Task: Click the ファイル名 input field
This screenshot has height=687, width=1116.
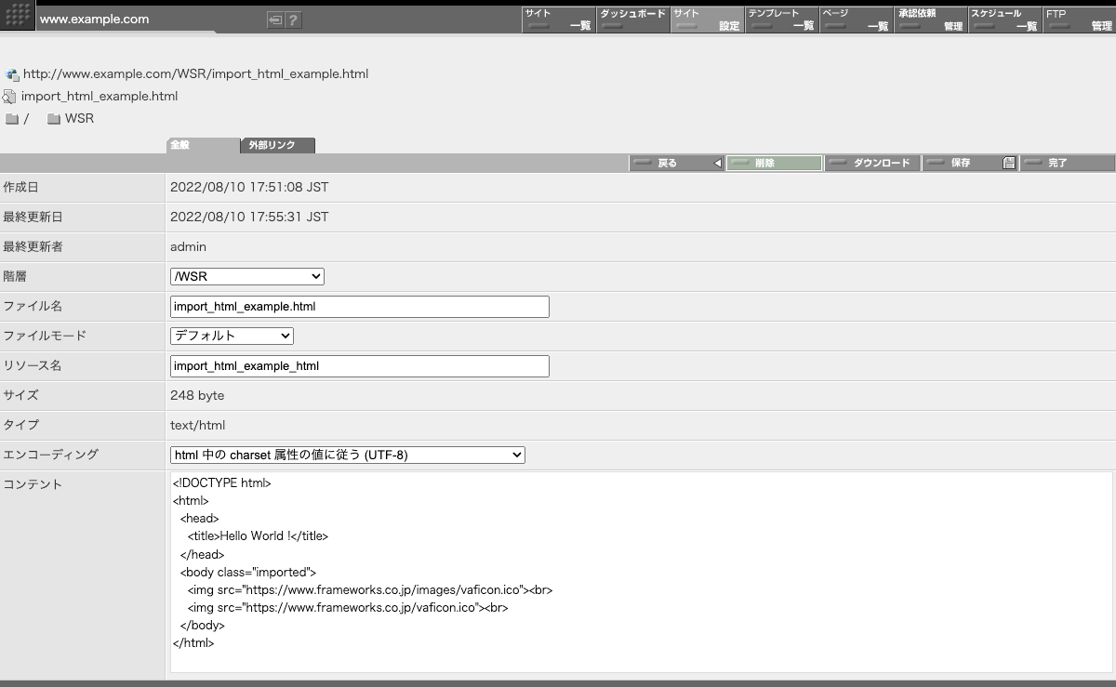Action: point(360,307)
